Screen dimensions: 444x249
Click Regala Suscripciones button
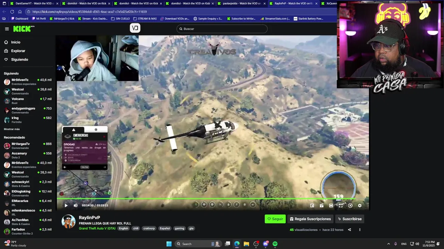click(310, 219)
